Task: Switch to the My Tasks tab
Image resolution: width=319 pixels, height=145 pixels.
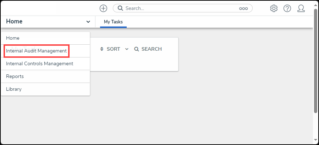Action: point(113,22)
